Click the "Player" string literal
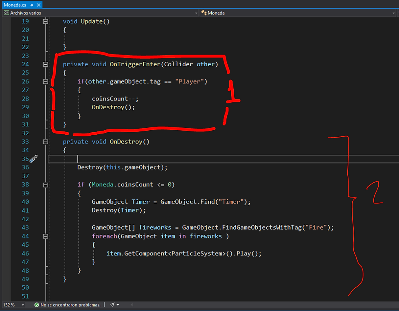 click(189, 82)
